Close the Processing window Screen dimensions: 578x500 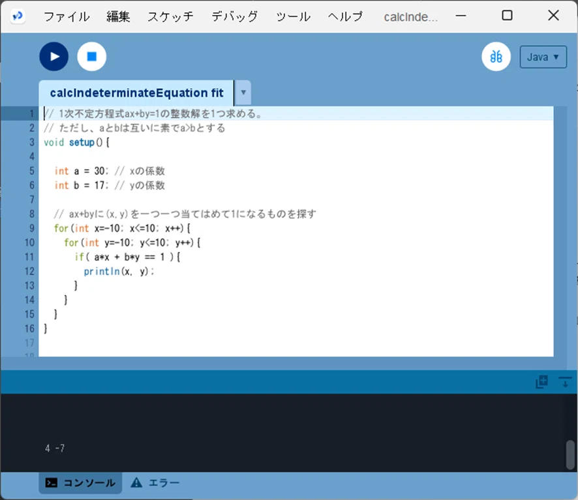553,16
